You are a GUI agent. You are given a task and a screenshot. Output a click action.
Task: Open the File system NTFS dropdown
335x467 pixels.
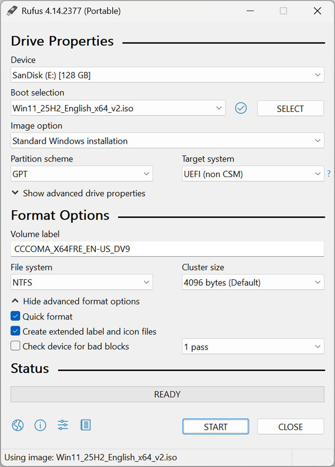point(82,282)
